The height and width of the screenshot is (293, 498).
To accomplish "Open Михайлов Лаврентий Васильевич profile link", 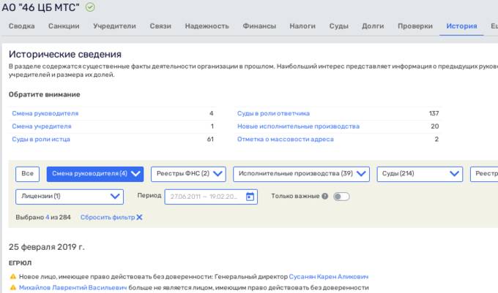I will pyautogui.click(x=73, y=288).
